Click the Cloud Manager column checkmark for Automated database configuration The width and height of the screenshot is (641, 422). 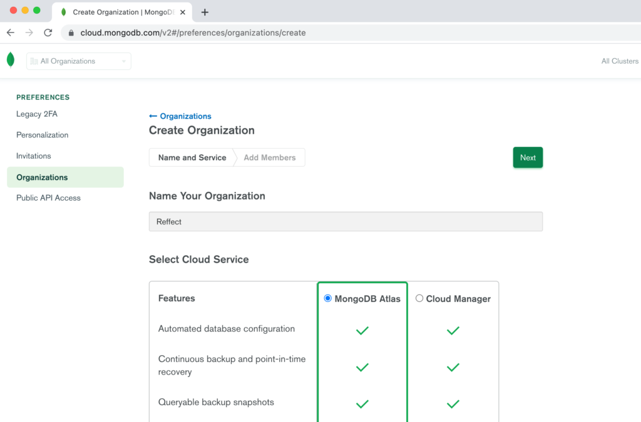coord(453,330)
